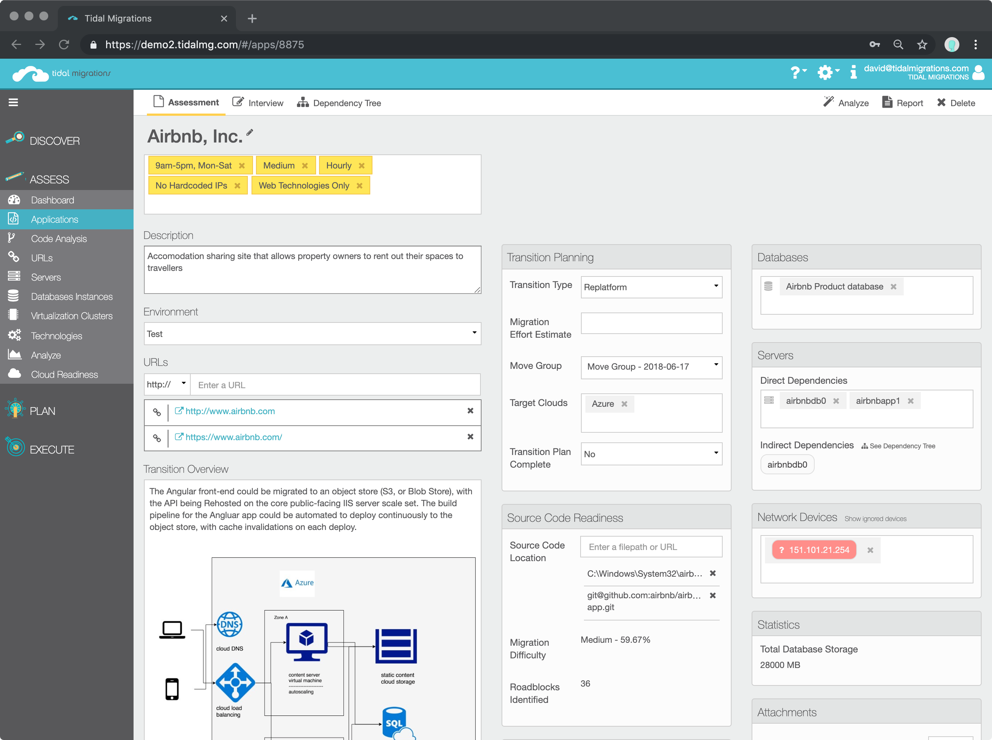Click the See Dependency Tree link

[898, 446]
